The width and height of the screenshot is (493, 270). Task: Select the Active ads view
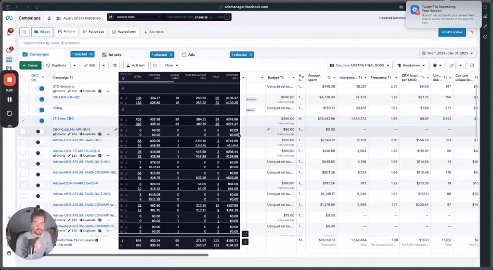(x=93, y=32)
